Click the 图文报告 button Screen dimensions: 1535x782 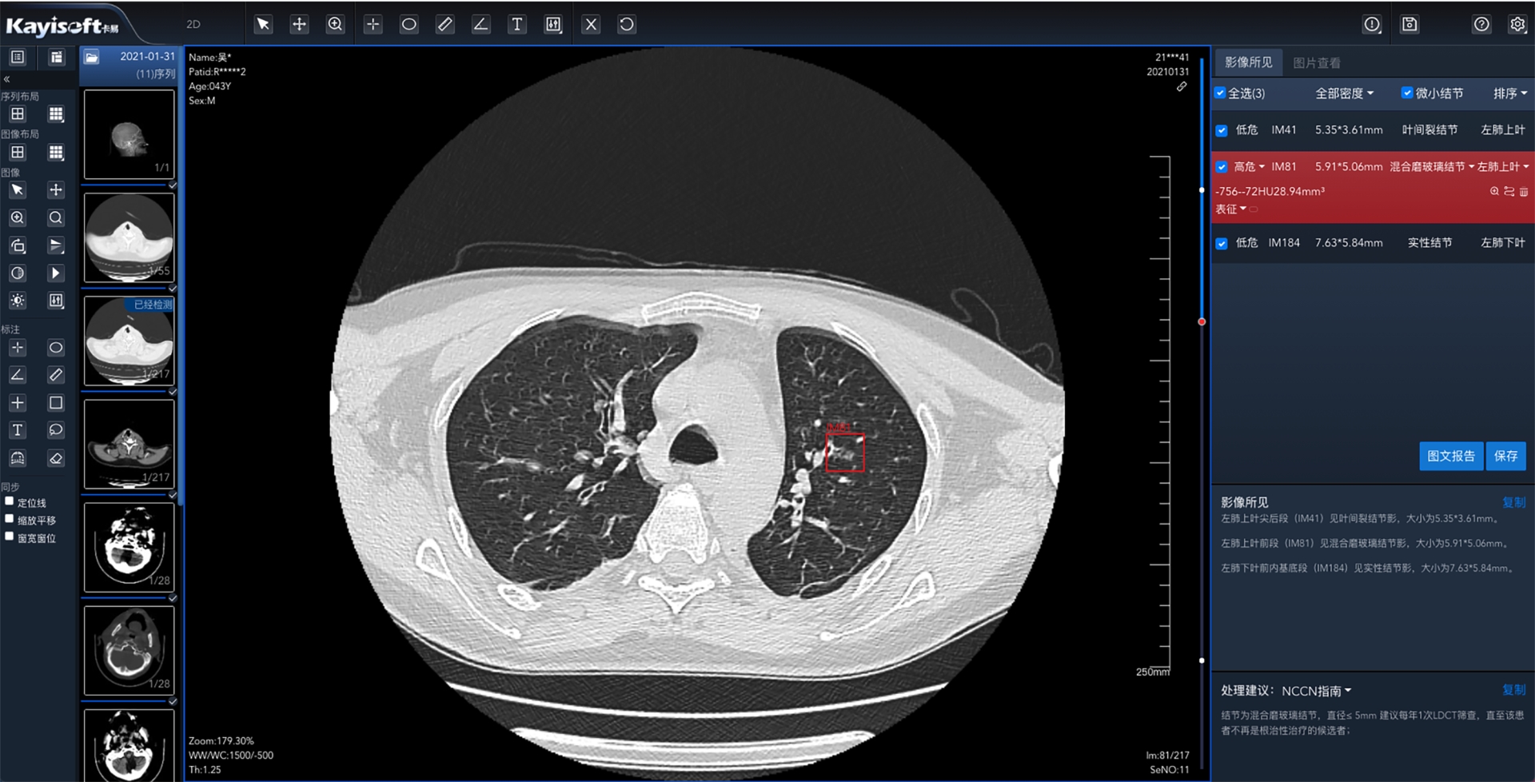coord(1450,456)
